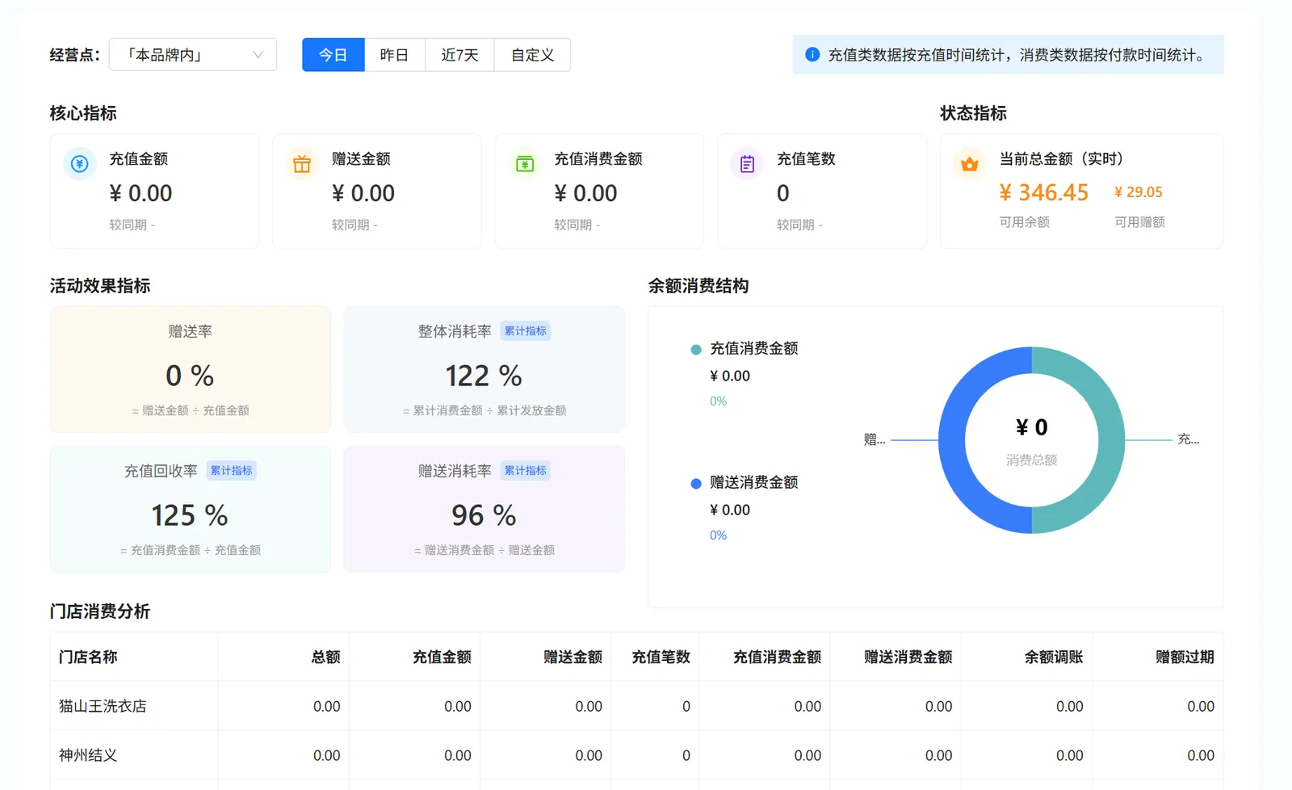The height and width of the screenshot is (790, 1292).
Task: Click the 赠... donut chart label
Action: [875, 439]
